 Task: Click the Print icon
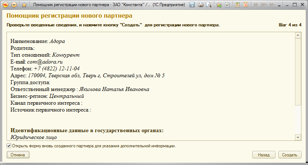point(201,5)
